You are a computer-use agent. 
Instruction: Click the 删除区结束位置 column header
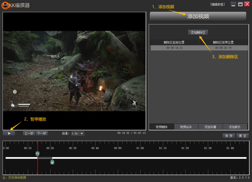(x=223, y=42)
